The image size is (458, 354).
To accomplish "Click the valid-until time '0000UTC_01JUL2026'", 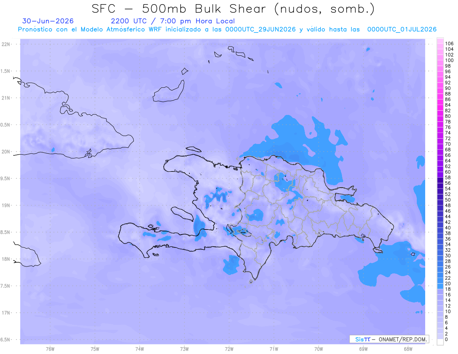I will click(x=402, y=29).
